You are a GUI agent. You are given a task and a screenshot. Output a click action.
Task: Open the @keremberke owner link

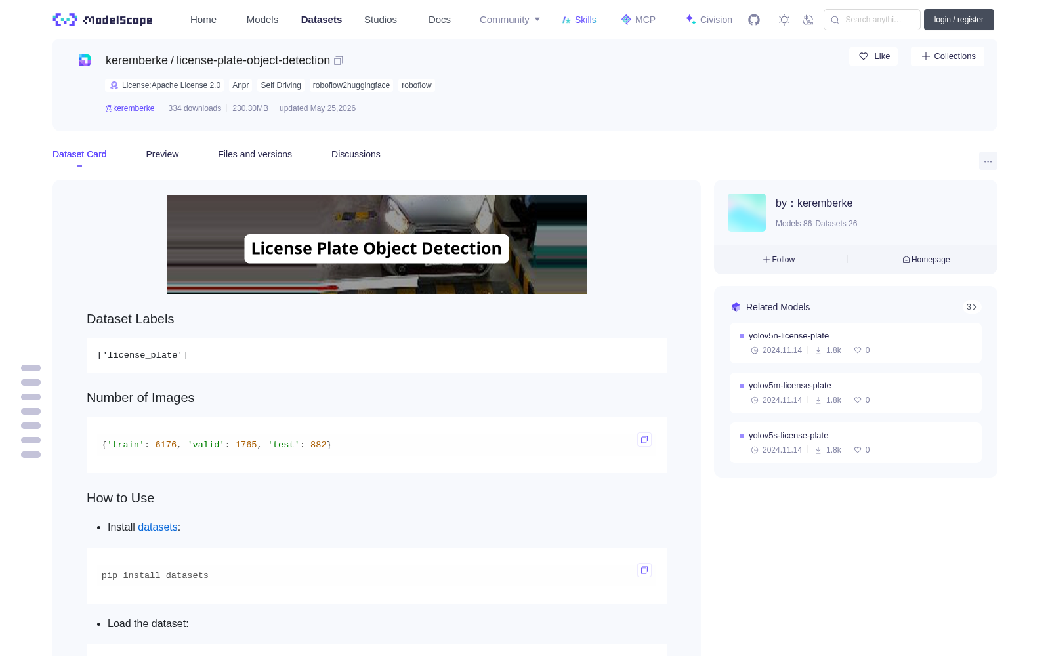pyautogui.click(x=130, y=108)
